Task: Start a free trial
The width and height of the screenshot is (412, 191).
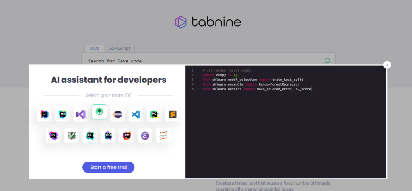Action: click(109, 167)
